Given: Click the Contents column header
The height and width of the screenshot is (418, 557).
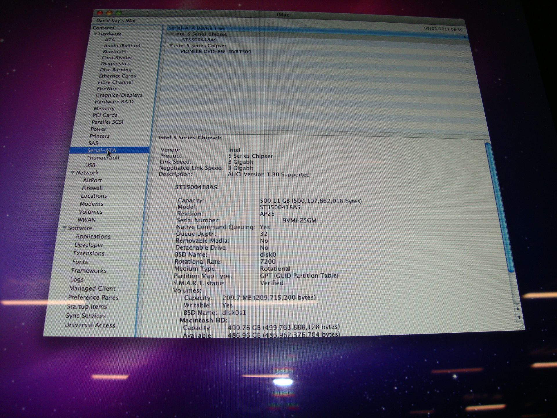Looking at the screenshot, I should click(x=103, y=28).
